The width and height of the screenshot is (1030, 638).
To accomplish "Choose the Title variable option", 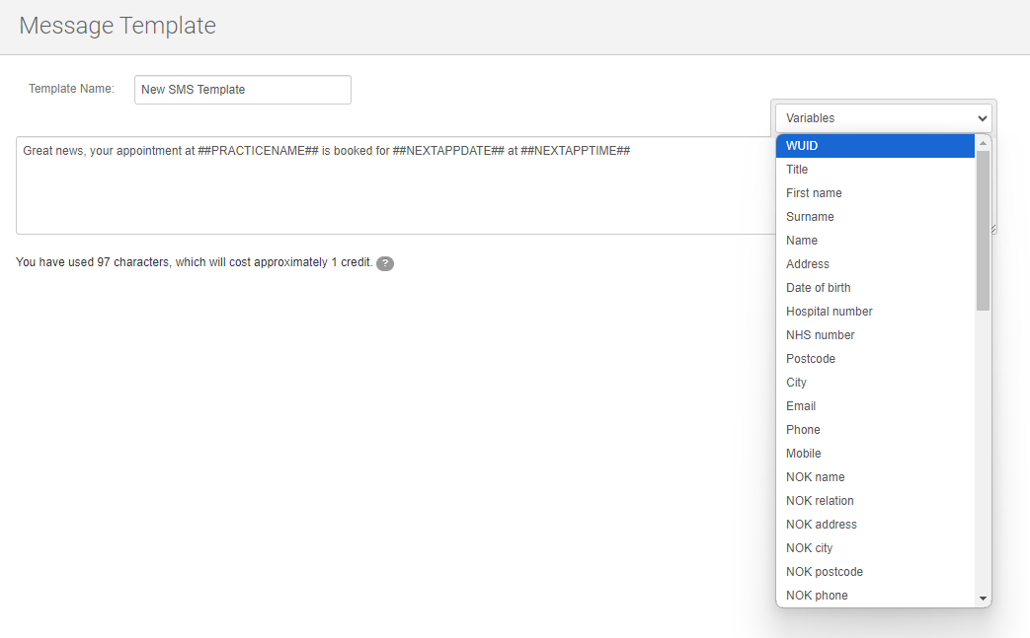I will (875, 170).
